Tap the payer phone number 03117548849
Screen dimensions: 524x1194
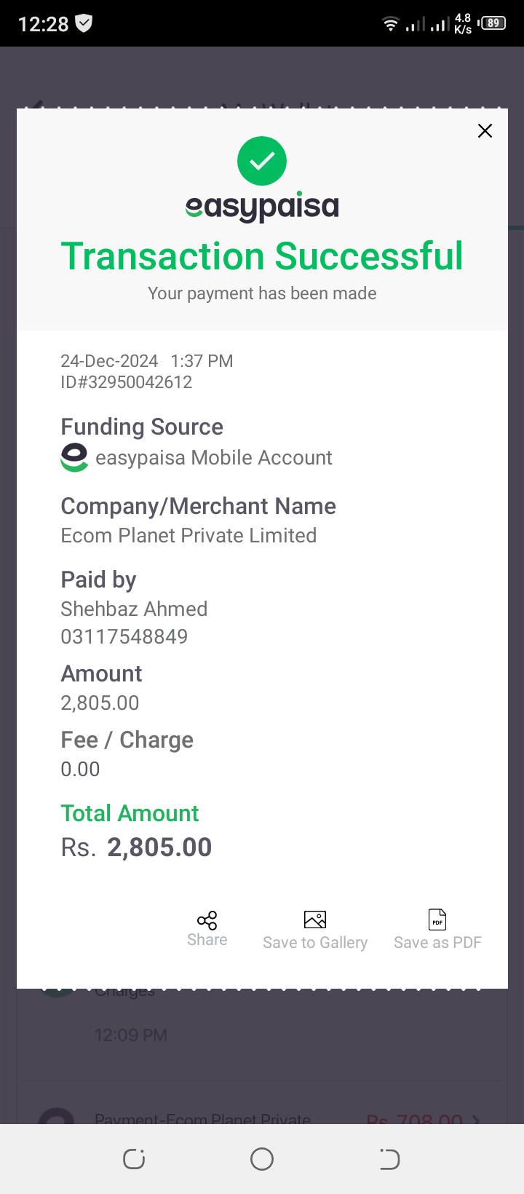[124, 637]
